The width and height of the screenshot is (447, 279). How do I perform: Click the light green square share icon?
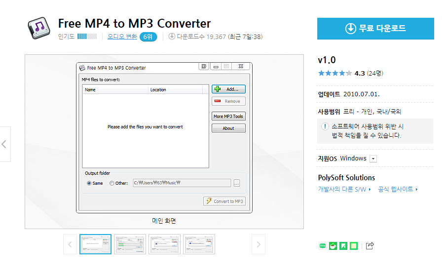pyautogui.click(x=354, y=245)
